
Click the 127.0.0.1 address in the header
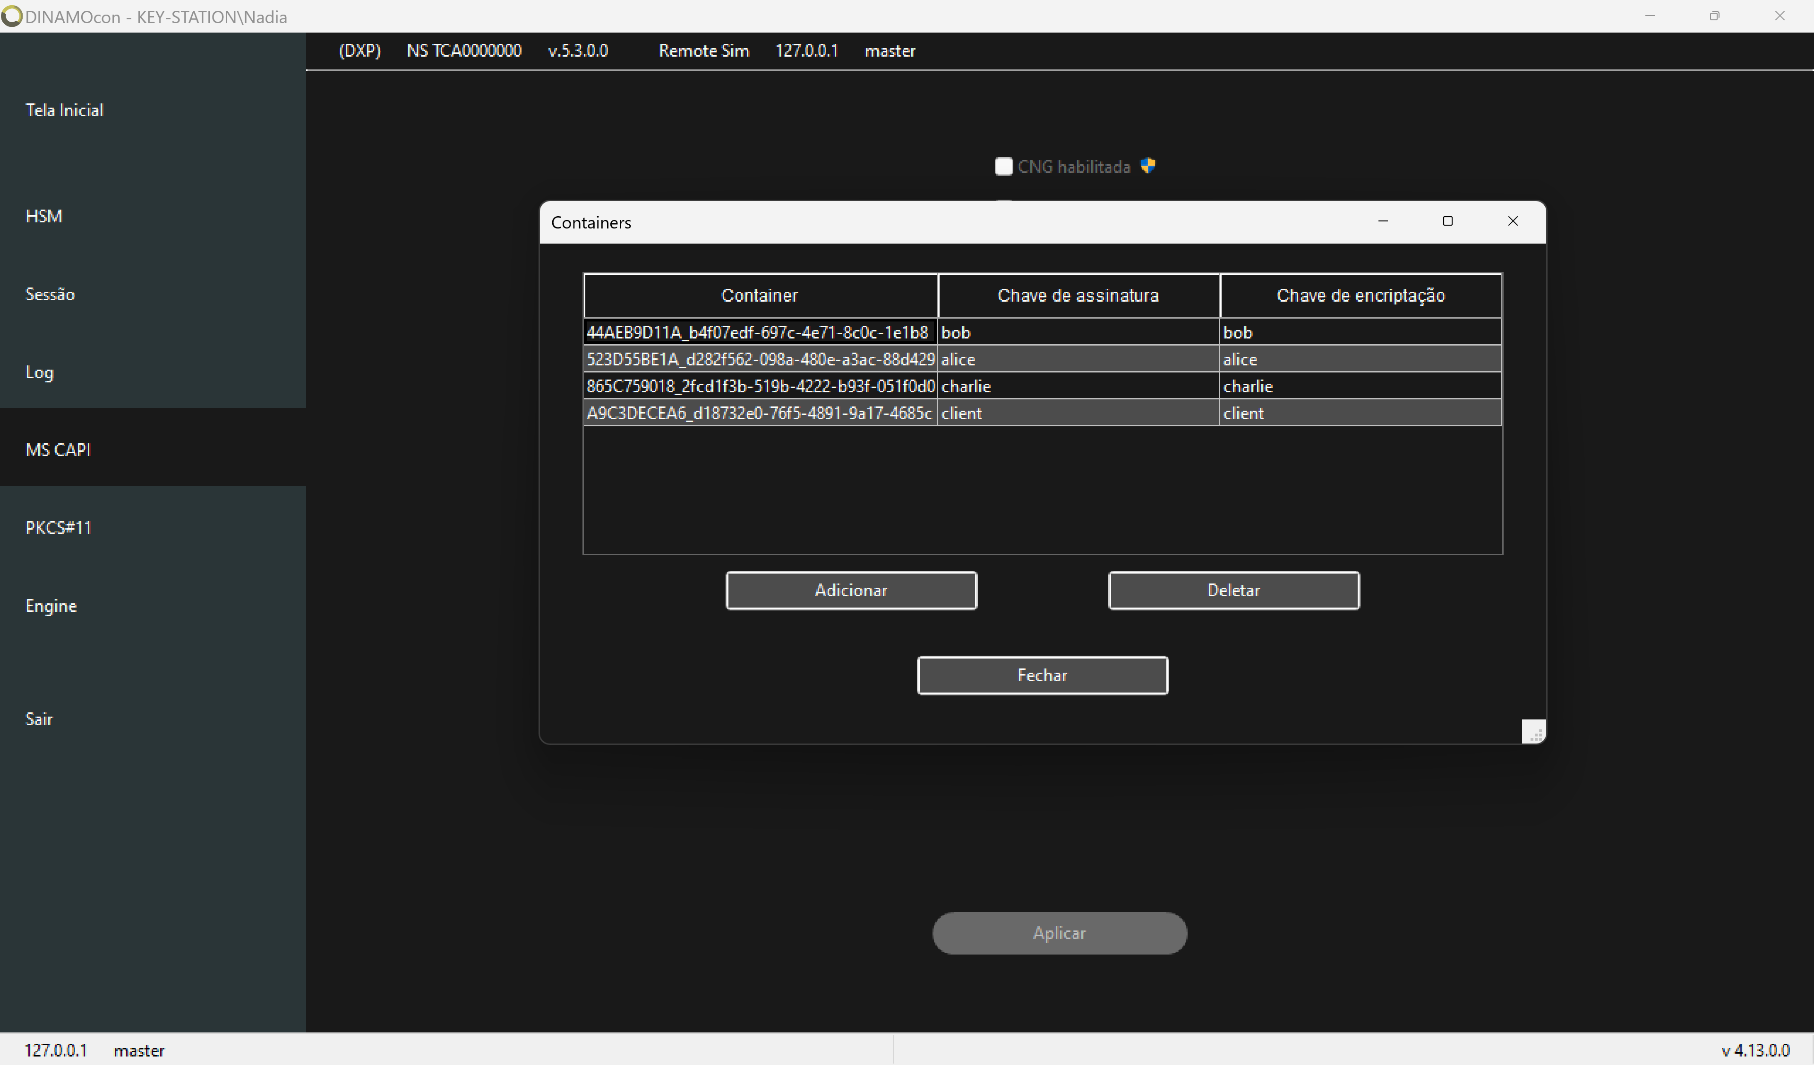point(806,51)
